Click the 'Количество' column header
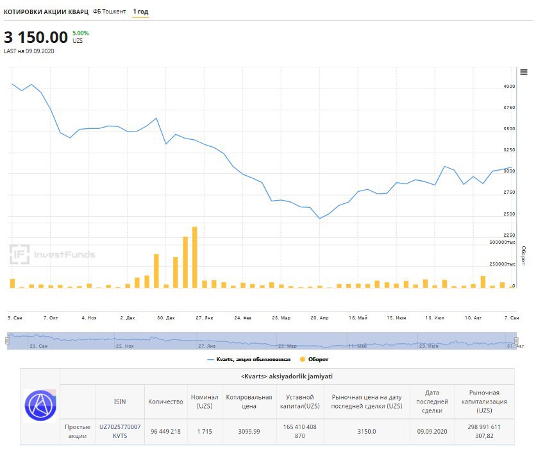Screen dimensions: 536x449 [166, 402]
